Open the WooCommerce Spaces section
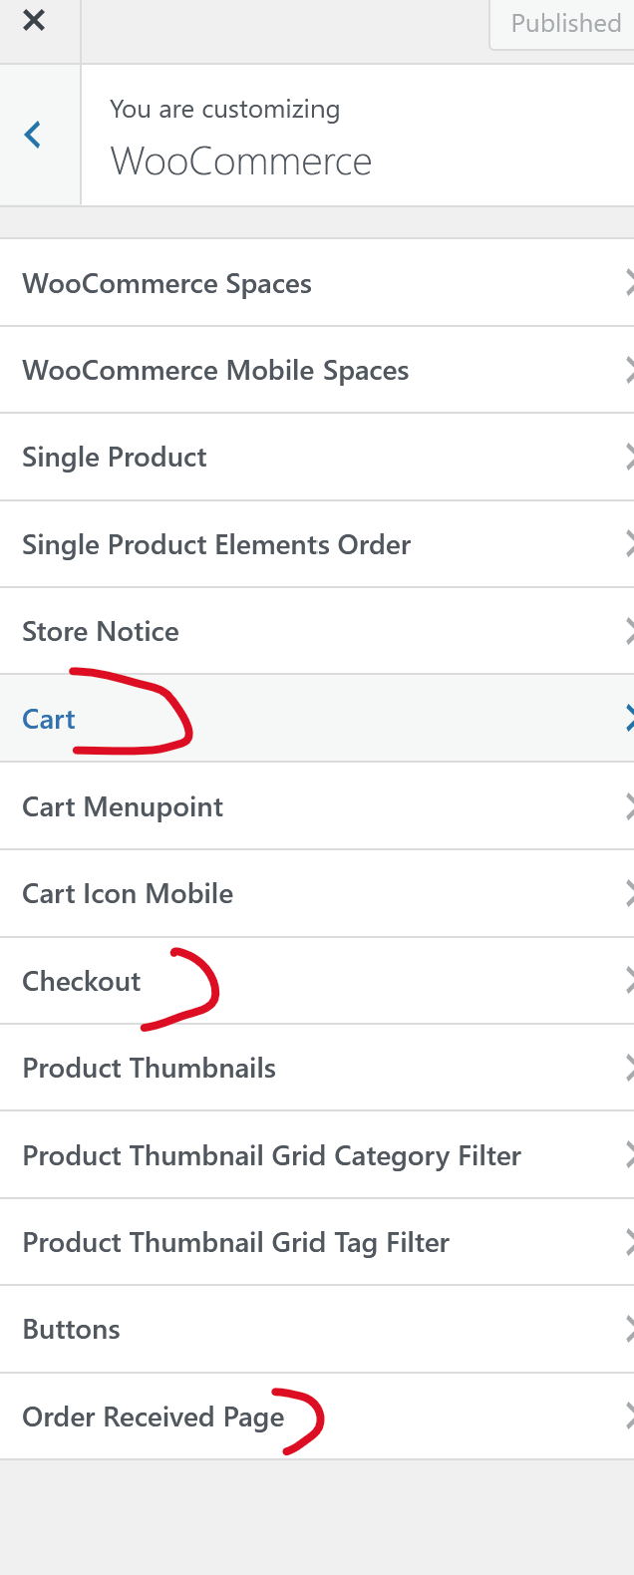The height and width of the screenshot is (1575, 634). 167,284
